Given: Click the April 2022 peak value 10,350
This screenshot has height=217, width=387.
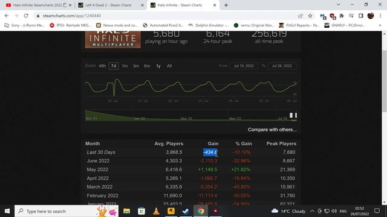Looking at the screenshot, I should [288, 178].
